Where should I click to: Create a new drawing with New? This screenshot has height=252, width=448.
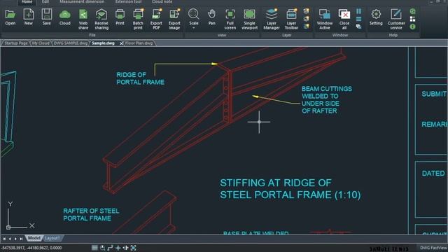(28, 17)
